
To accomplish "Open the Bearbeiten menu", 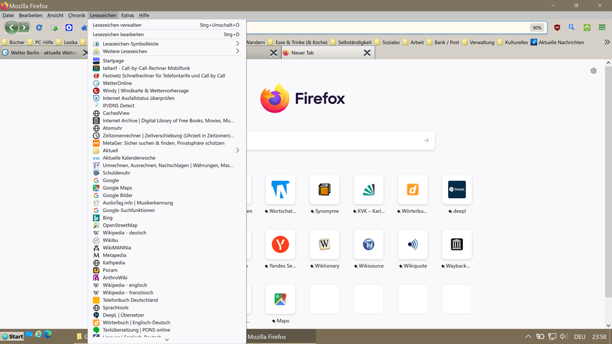I will pyautogui.click(x=31, y=15).
